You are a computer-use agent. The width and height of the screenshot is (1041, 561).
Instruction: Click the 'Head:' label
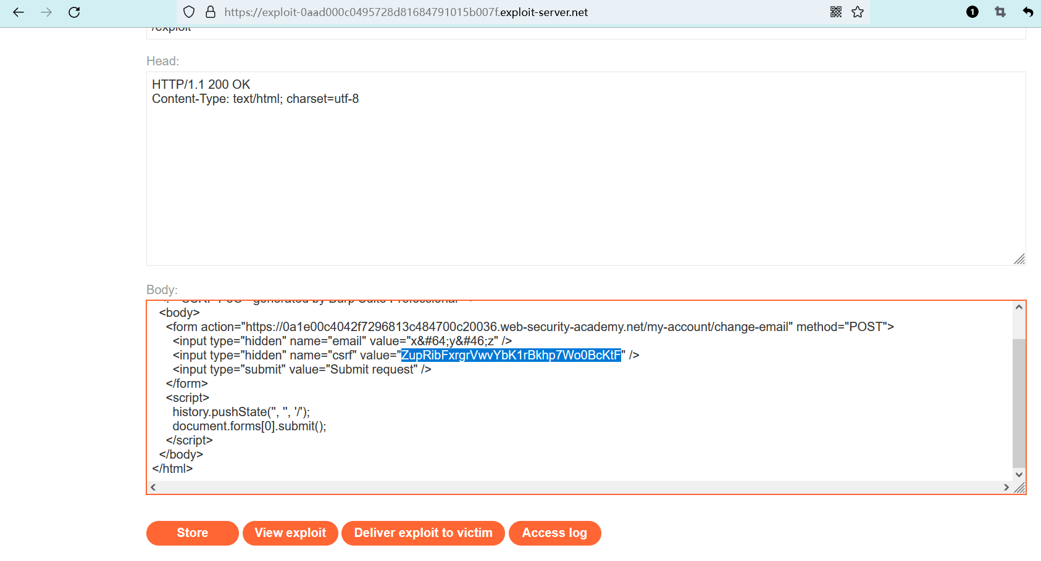click(163, 61)
